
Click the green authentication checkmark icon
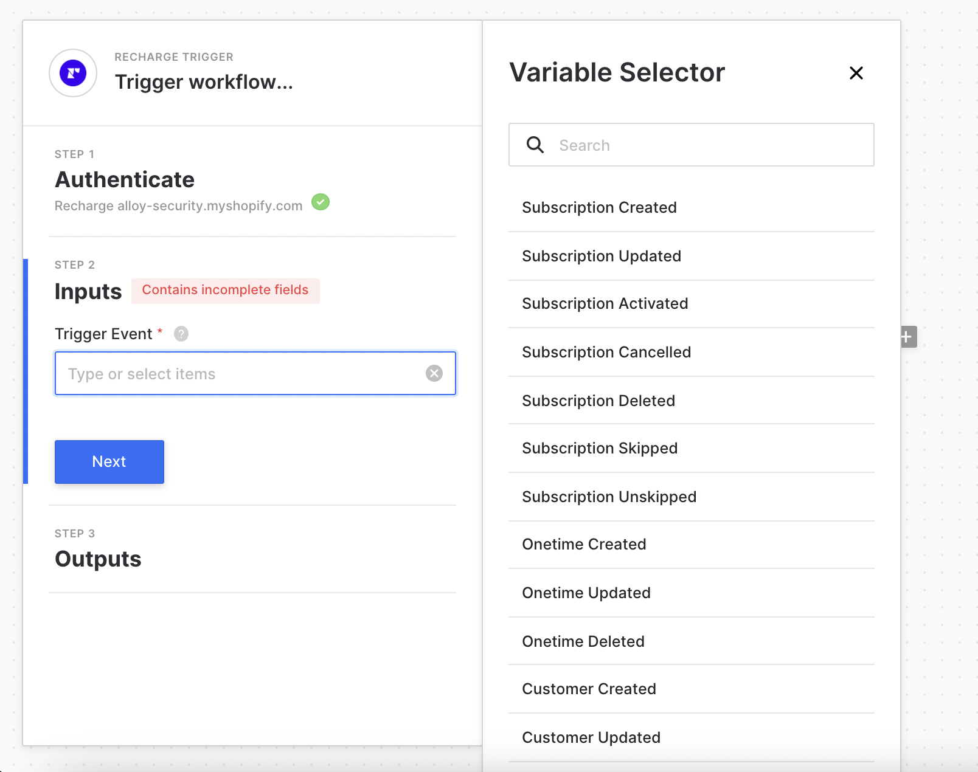[321, 202]
